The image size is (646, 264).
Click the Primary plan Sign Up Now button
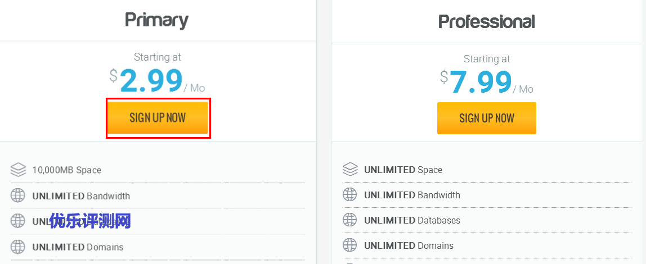[158, 118]
